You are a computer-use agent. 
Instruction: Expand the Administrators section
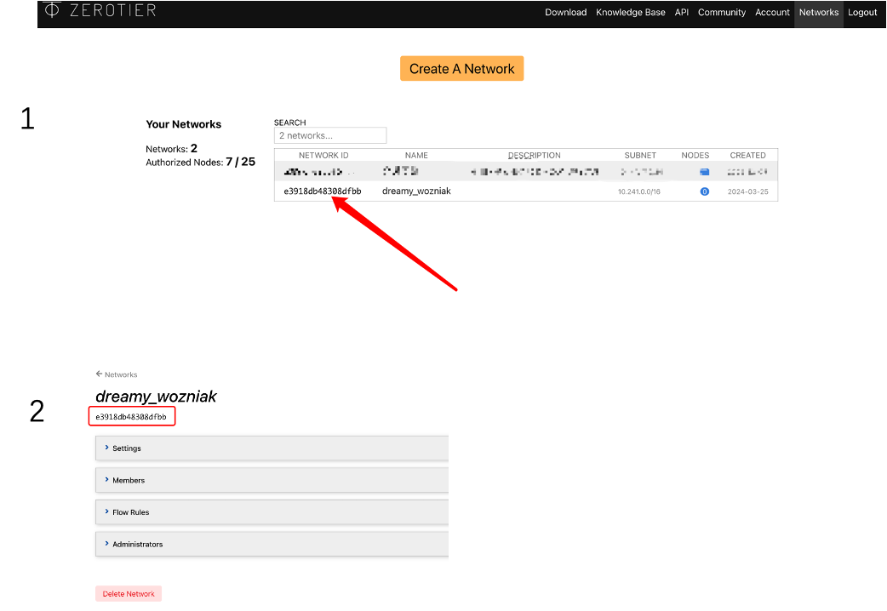tap(272, 545)
